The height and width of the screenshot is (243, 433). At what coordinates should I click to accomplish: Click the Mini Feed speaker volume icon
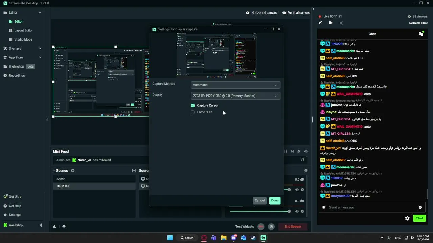coord(306,152)
